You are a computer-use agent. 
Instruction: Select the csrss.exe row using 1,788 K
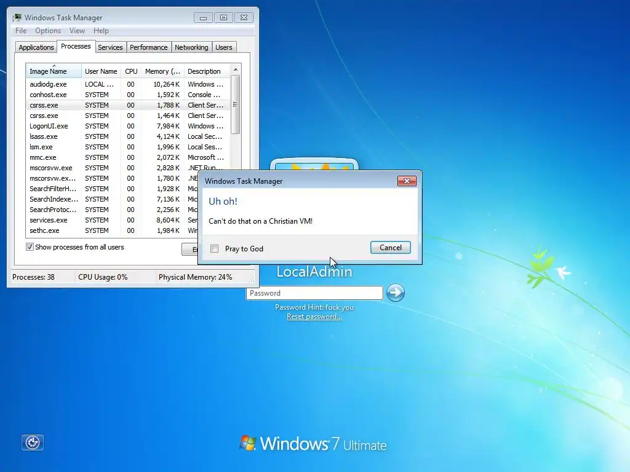tap(128, 105)
